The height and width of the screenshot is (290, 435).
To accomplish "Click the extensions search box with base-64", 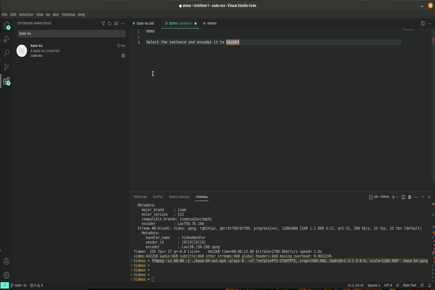I will pos(71,34).
